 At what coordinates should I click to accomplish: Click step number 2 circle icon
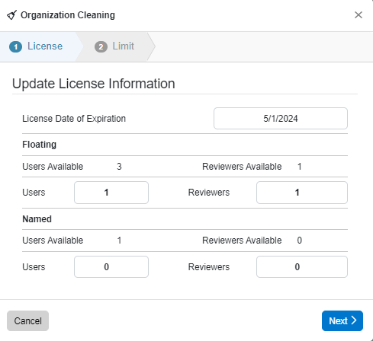pos(101,47)
